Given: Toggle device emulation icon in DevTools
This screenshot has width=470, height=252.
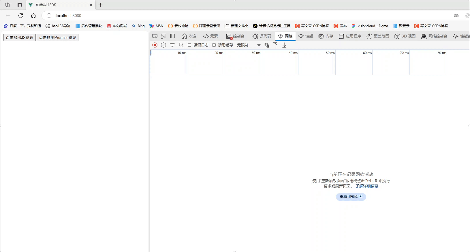Looking at the screenshot, I should [x=163, y=36].
